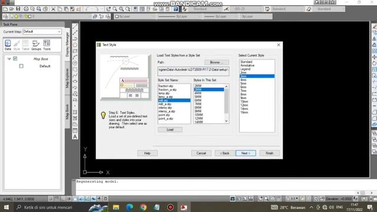Open the Standard text style dropdown
This screenshot has height=212, width=377.
click(x=204, y=9)
